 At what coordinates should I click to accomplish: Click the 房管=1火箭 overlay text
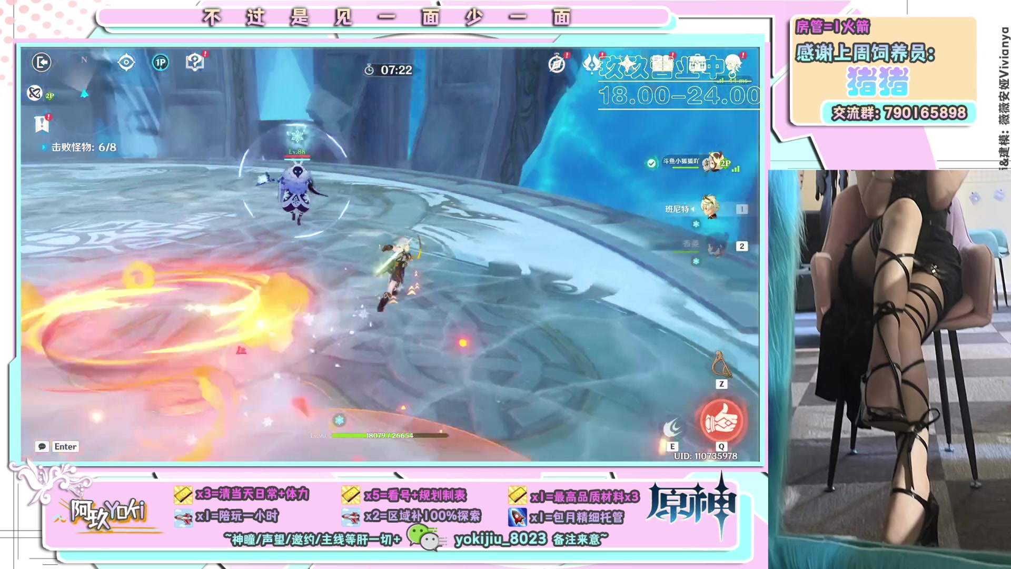[x=832, y=26]
